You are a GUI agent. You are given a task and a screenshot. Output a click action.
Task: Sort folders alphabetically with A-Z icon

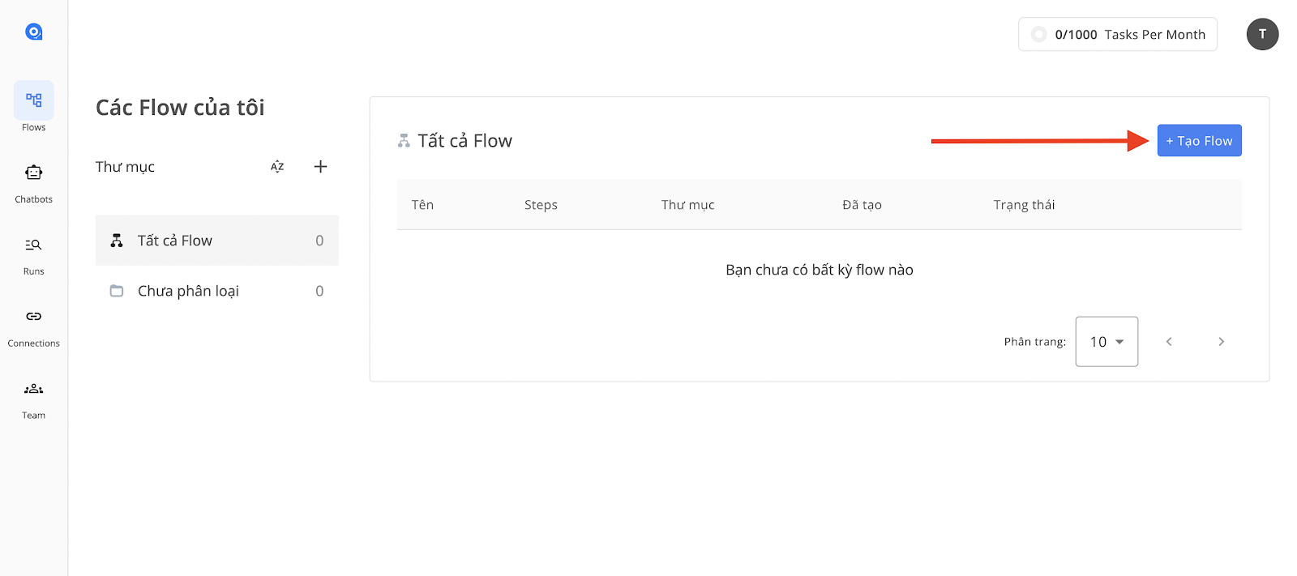pos(277,166)
